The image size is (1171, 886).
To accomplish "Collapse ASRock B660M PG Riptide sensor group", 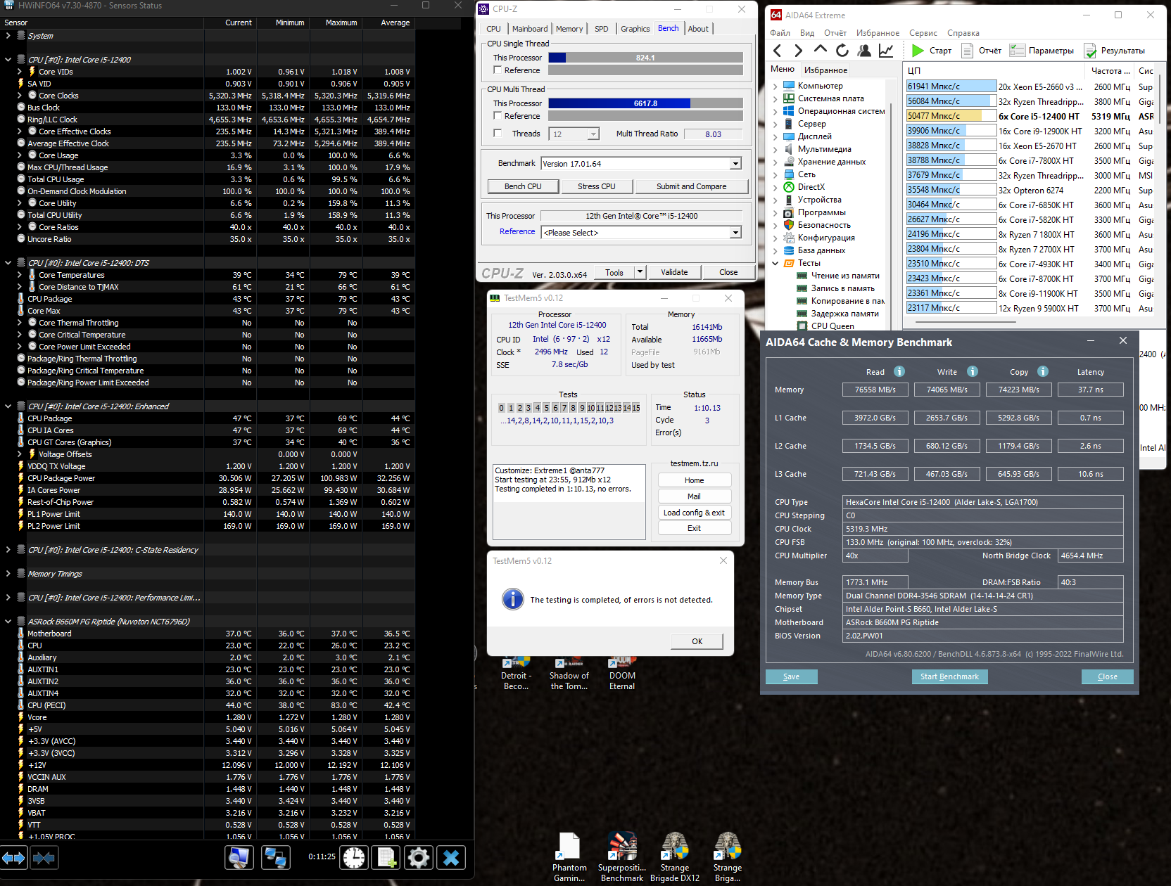I will click(x=8, y=622).
